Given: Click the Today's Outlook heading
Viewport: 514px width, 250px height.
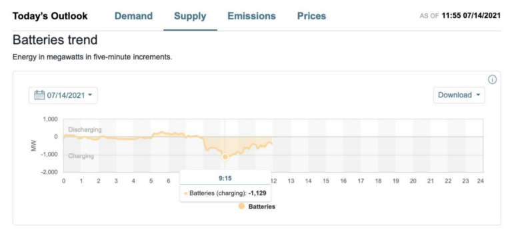Looking at the screenshot, I should pyautogui.click(x=50, y=16).
